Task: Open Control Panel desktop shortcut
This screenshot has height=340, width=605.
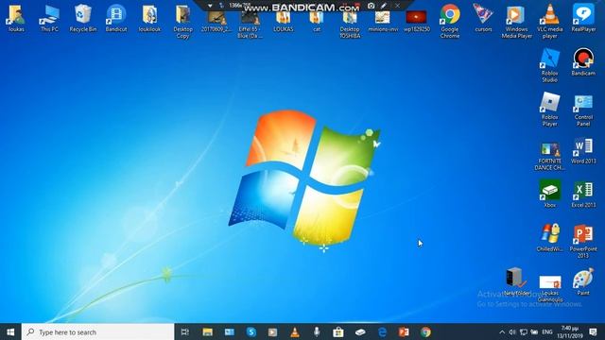Action: (x=583, y=110)
